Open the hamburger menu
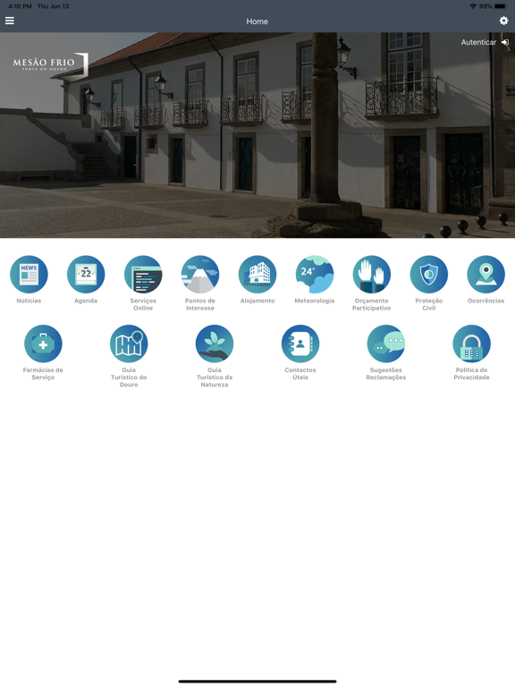The width and height of the screenshot is (515, 687). tap(10, 21)
